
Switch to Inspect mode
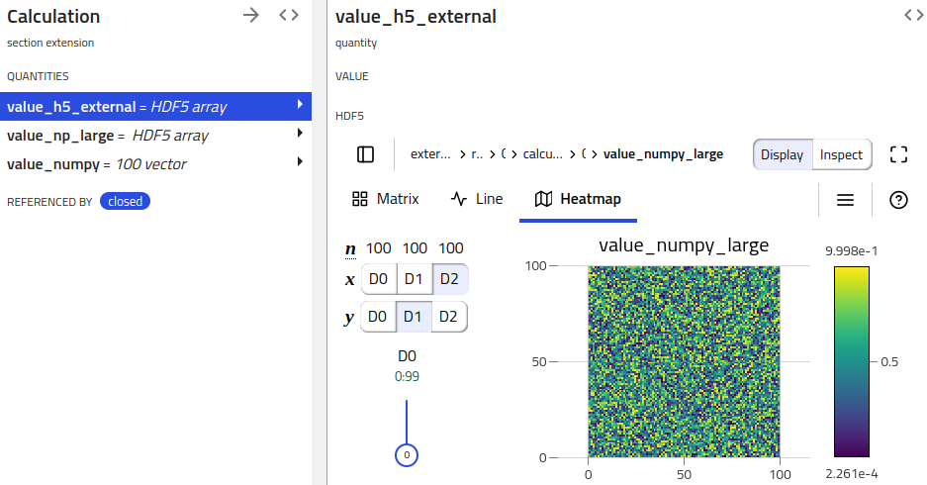[841, 154]
